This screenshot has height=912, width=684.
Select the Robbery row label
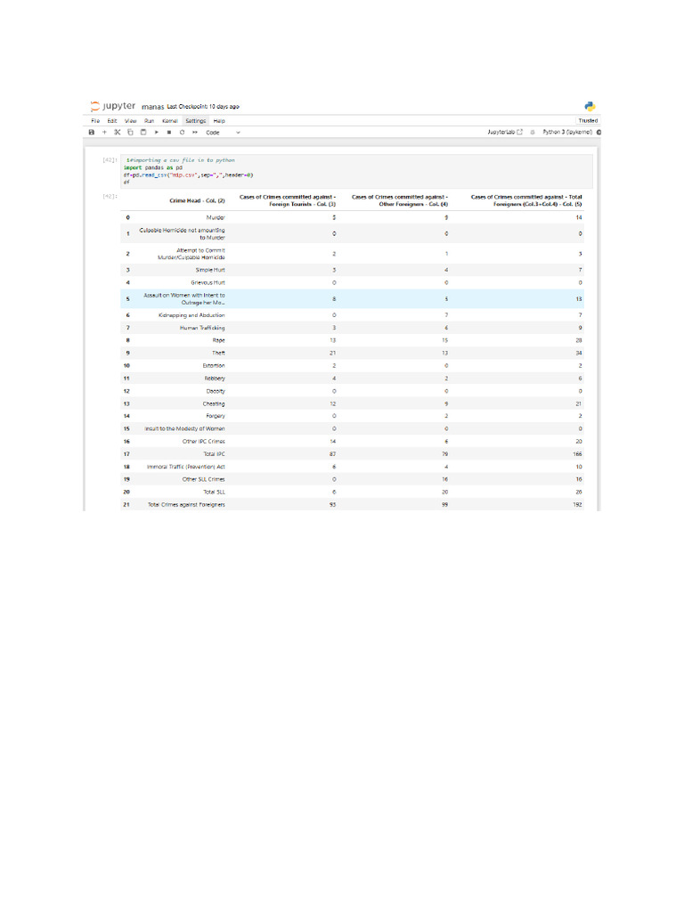click(x=215, y=379)
